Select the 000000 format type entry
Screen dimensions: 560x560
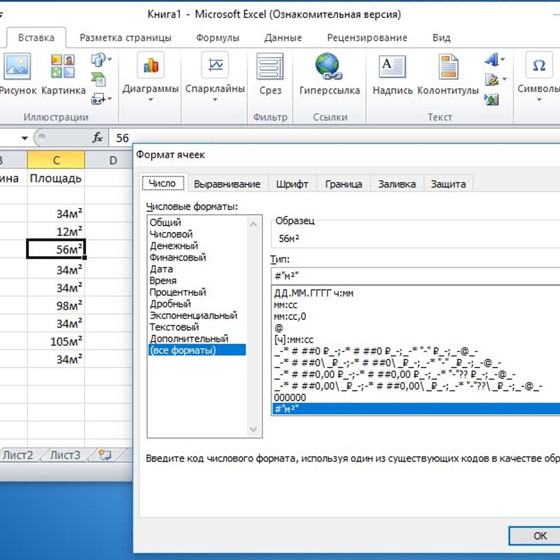coord(290,397)
